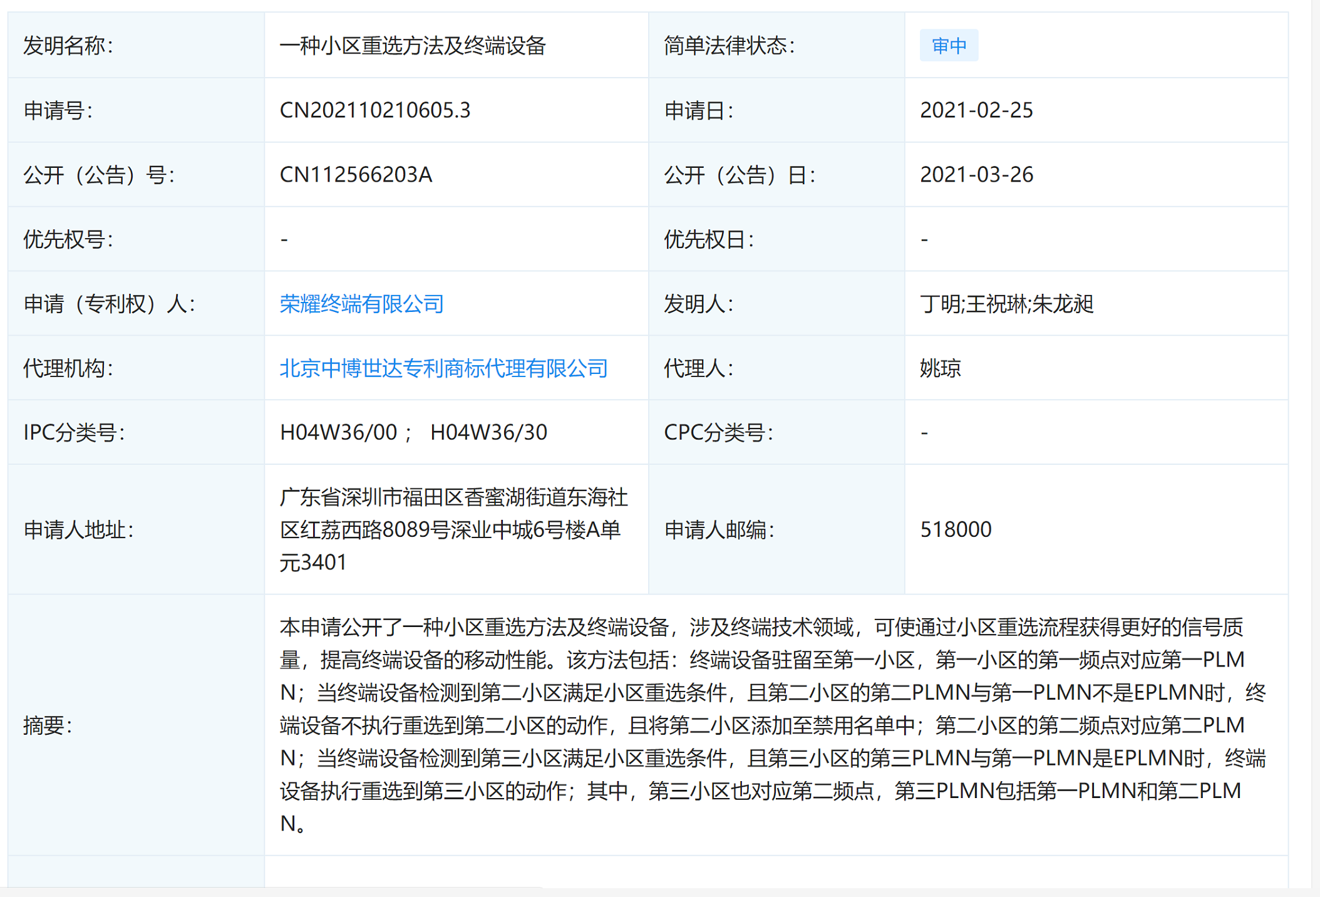Click postal code 518000
The height and width of the screenshot is (897, 1320).
(956, 530)
